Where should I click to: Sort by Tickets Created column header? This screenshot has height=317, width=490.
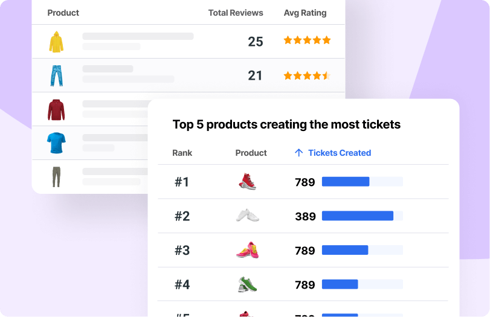(340, 153)
